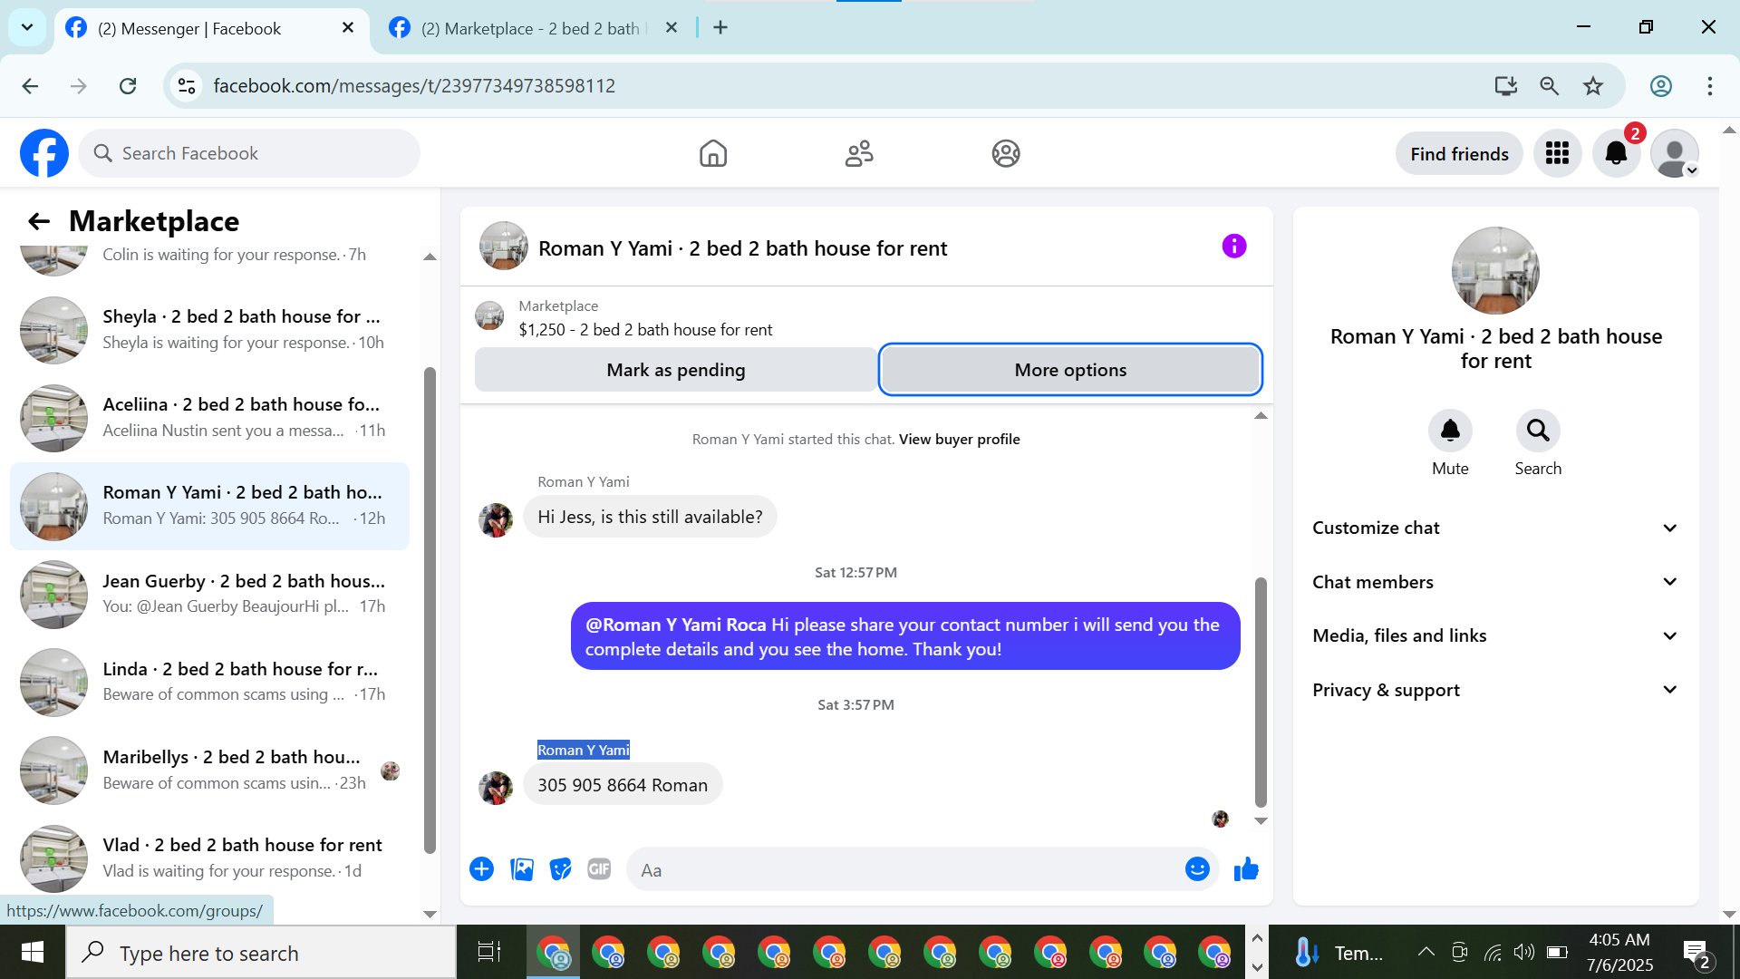Expand Media, files and links section
This screenshot has height=979, width=1740.
tap(1495, 635)
